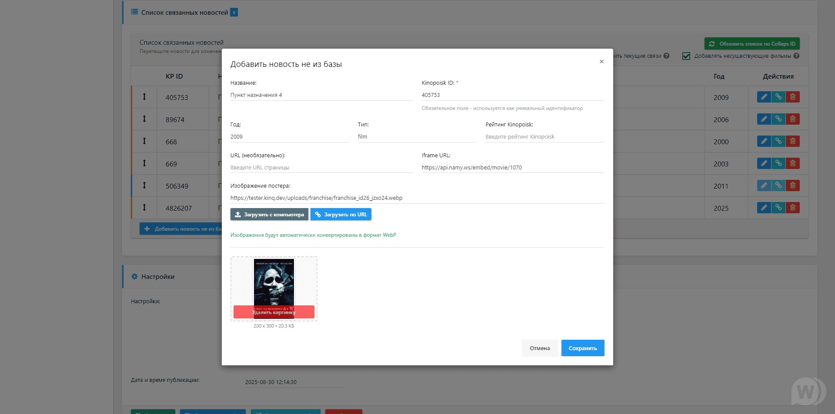This screenshot has width=835, height=414.
Task: Click into the 'Iframe URL' field
Action: click(x=512, y=168)
